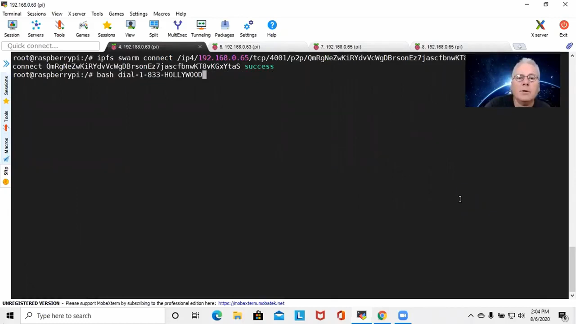Open the Help toolbar icon
The image size is (576, 324).
[272, 29]
